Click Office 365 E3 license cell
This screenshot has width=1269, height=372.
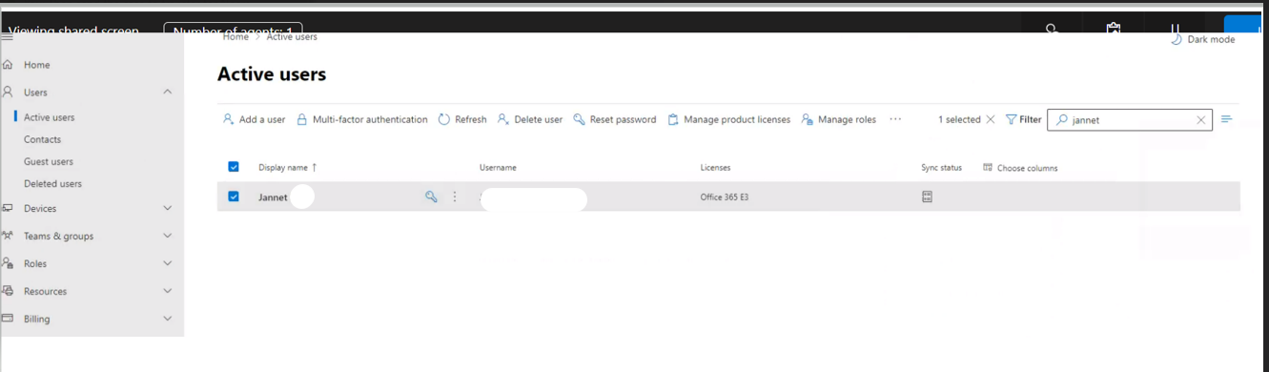coord(725,197)
